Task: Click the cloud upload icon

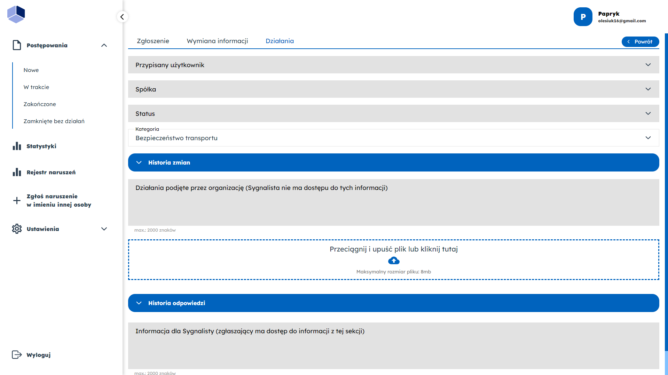Action: click(393, 261)
